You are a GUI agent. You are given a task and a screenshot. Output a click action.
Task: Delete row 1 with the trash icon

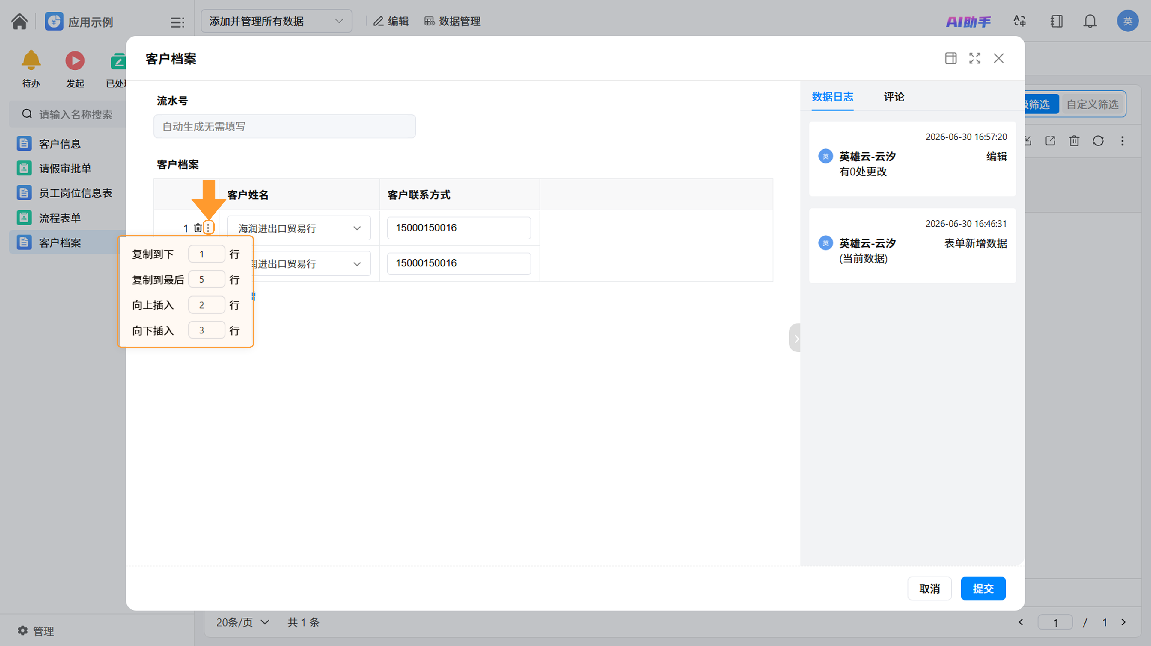coord(198,228)
